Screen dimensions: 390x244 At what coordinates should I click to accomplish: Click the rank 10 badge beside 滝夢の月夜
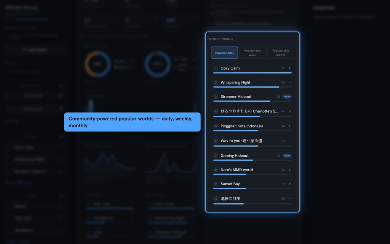[x=216, y=199]
